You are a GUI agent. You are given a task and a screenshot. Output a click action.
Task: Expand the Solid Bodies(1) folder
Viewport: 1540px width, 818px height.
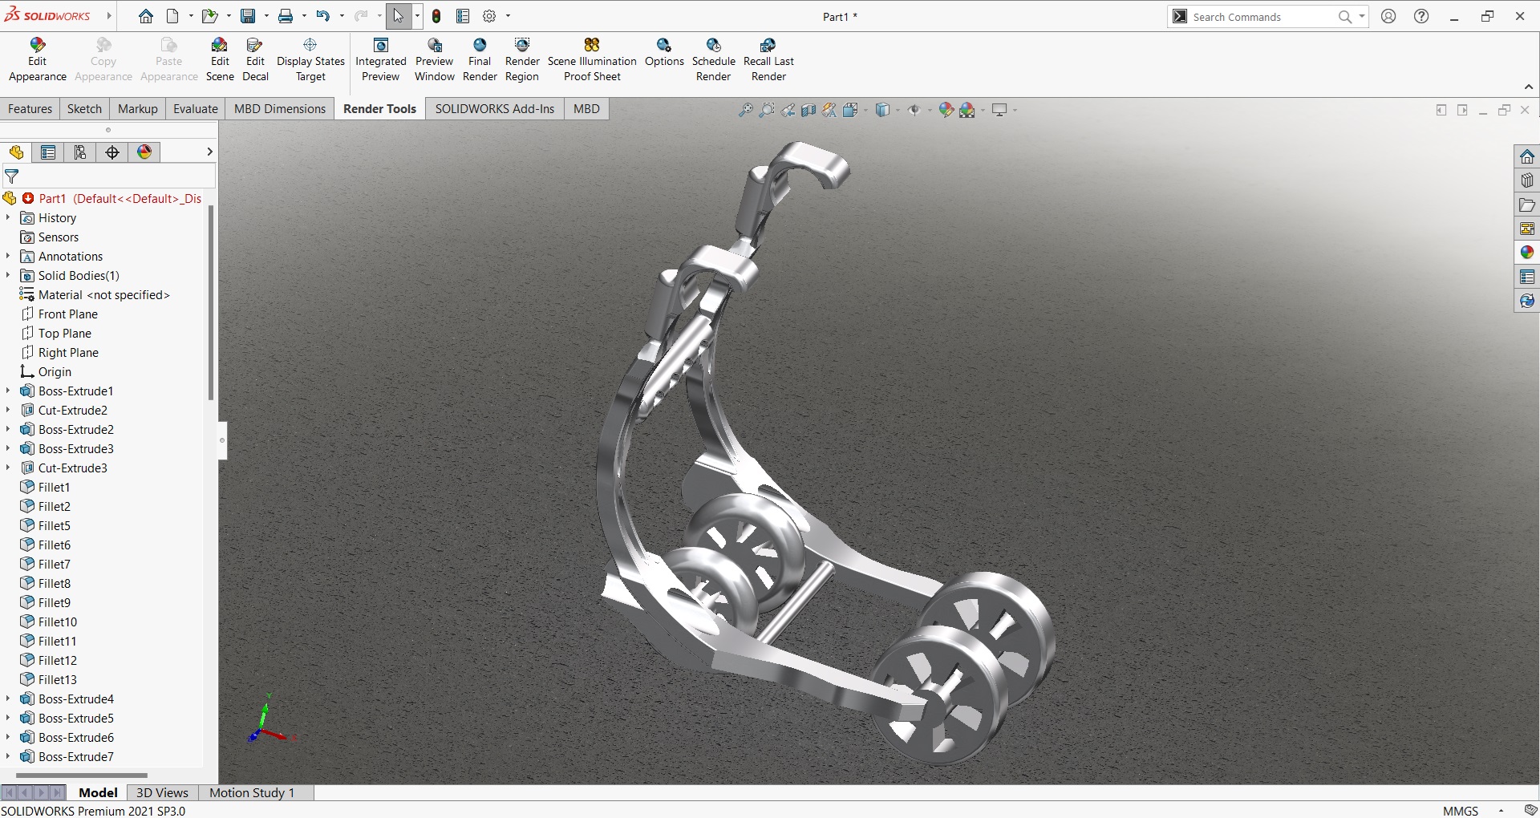[8, 276]
